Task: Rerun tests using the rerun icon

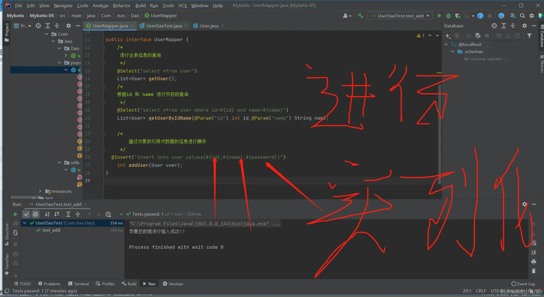Action: tap(15, 214)
